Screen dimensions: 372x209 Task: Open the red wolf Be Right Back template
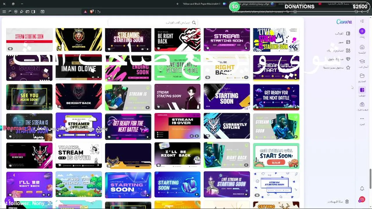[79, 97]
